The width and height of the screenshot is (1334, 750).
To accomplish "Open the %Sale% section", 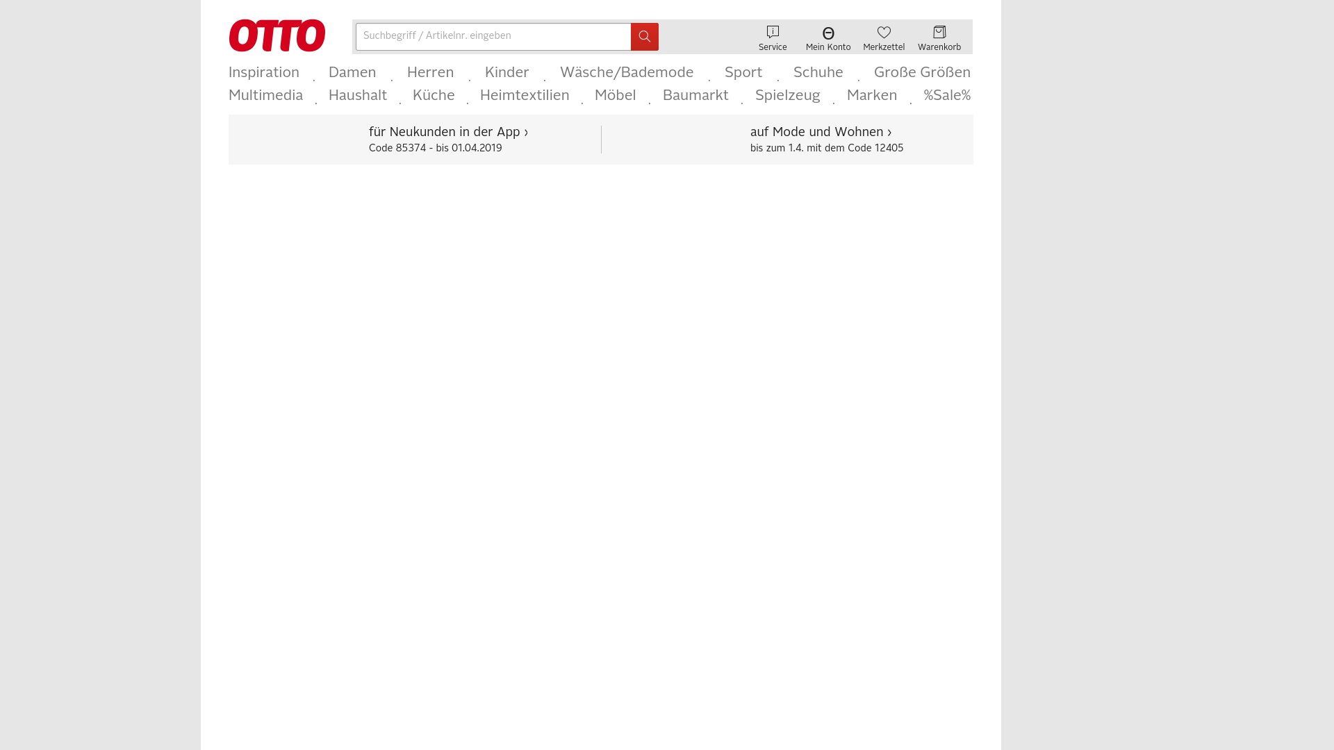I will [x=947, y=95].
